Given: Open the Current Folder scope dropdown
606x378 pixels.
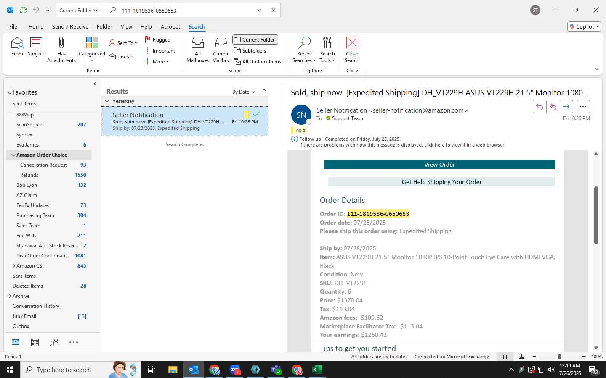Looking at the screenshot, I should coord(78,10).
